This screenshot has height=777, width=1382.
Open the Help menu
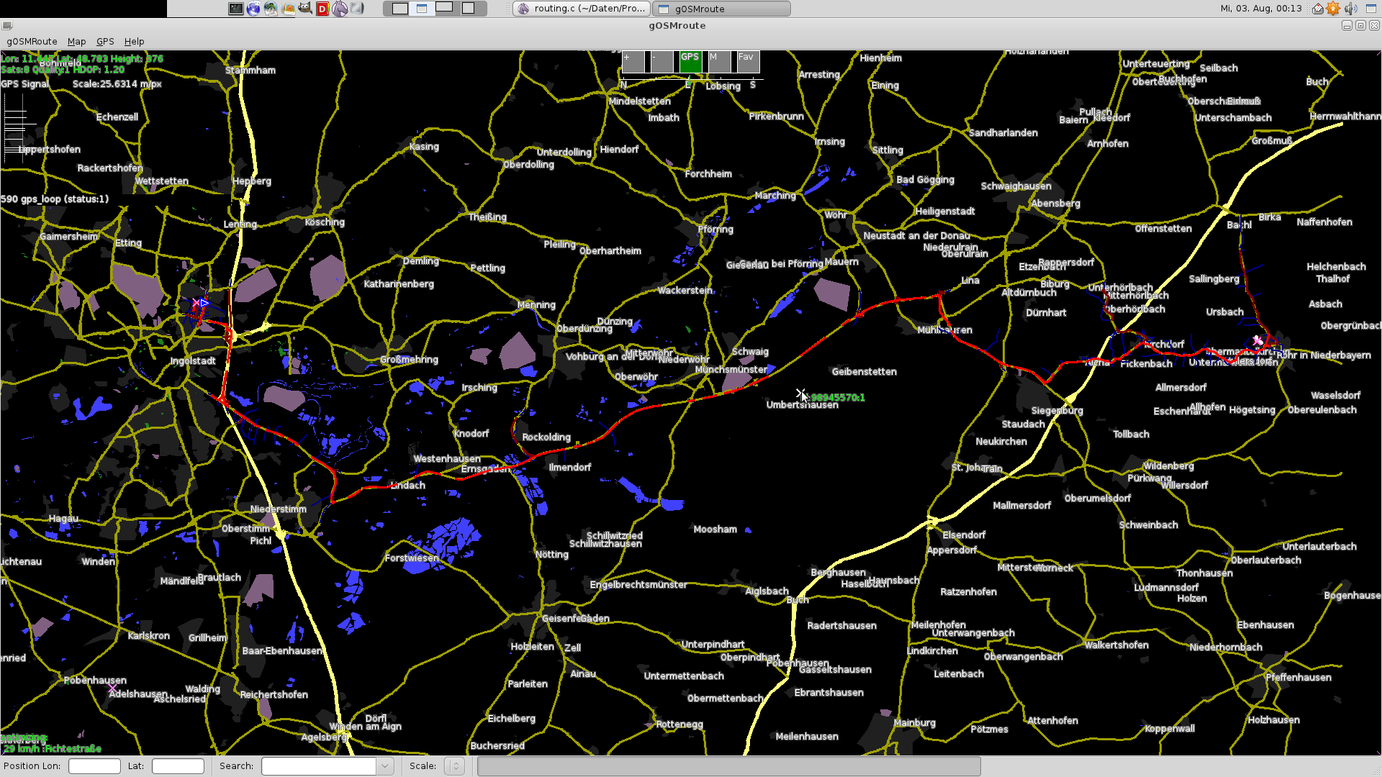click(134, 42)
